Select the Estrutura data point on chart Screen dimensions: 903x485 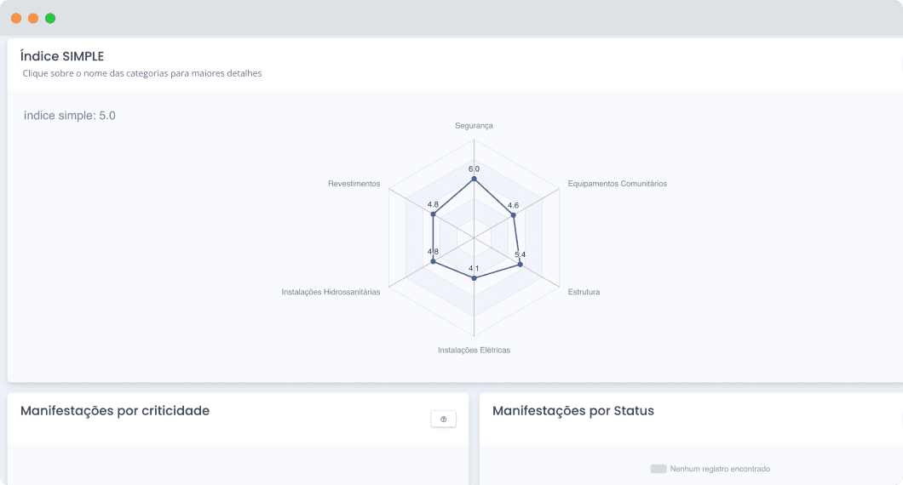[x=520, y=265]
